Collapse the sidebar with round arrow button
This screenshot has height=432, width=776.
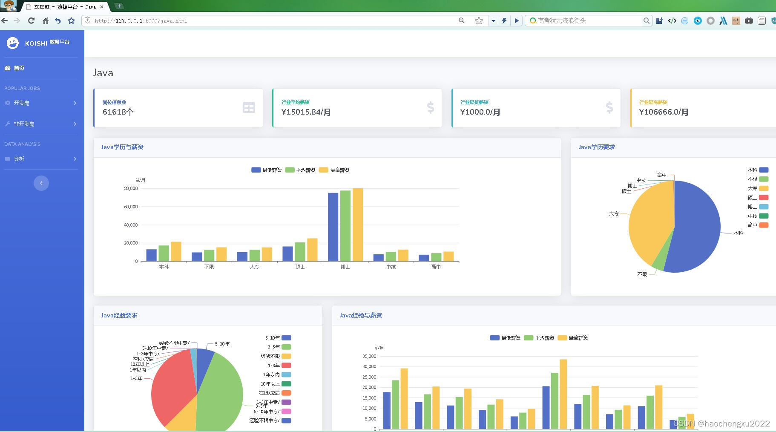tap(41, 183)
